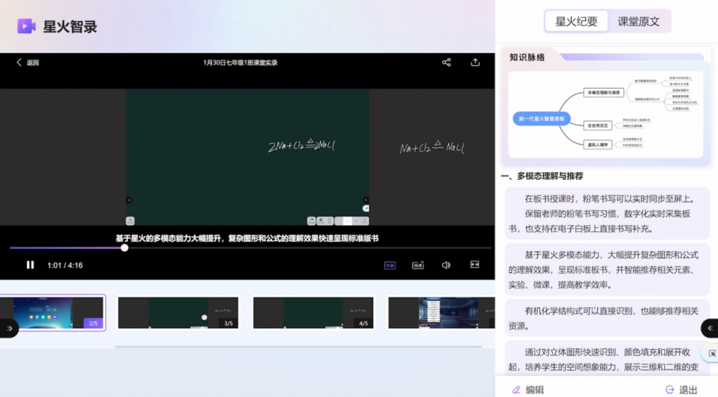Viewport: 718px width, 397px height.
Task: Select the 4/5 slide thumbnail
Action: click(x=313, y=313)
